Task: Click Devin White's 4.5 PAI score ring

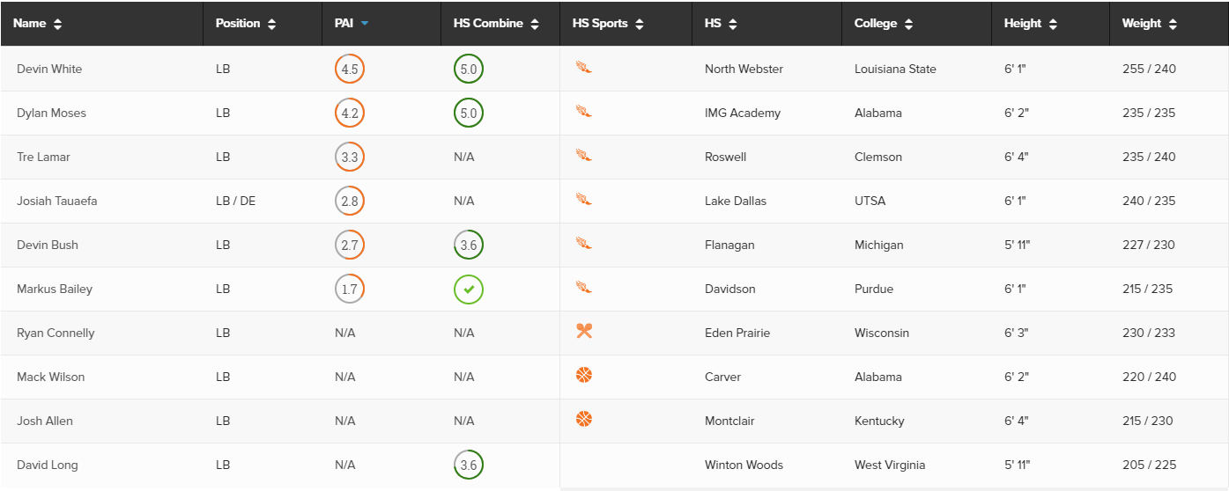Action: click(350, 69)
